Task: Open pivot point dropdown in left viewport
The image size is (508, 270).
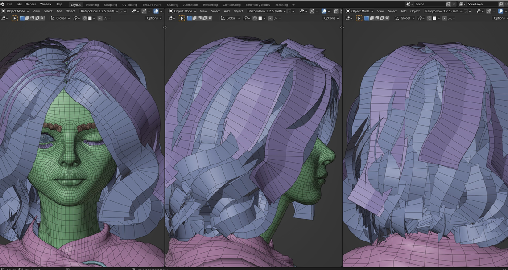Action: tap(76, 18)
